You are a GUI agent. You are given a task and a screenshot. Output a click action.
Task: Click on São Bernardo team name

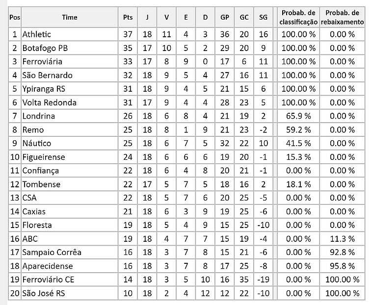click(47, 76)
